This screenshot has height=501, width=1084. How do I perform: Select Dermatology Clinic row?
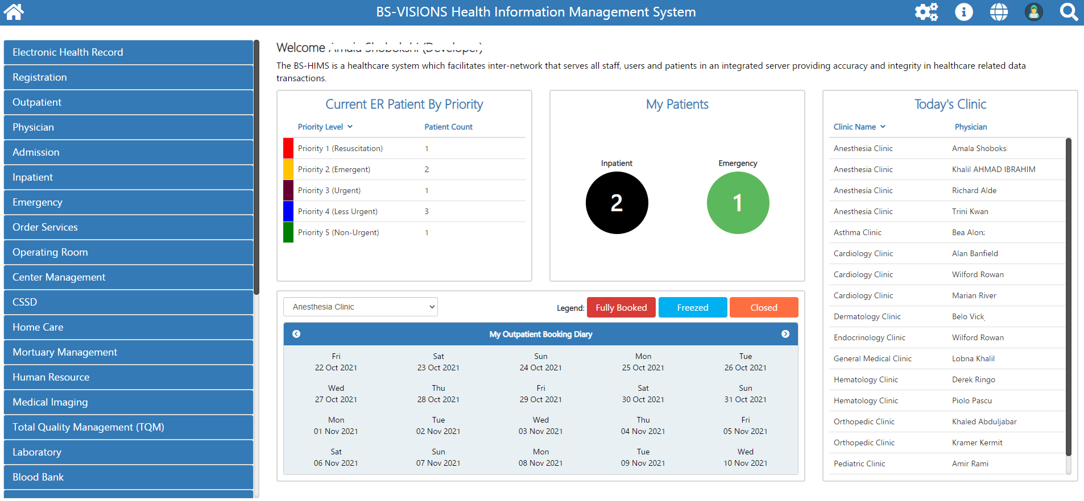pyautogui.click(x=947, y=316)
